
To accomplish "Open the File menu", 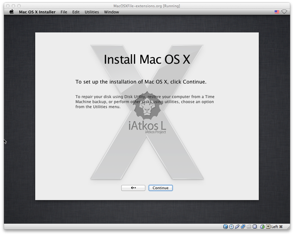I will pyautogui.click(x=64, y=12).
